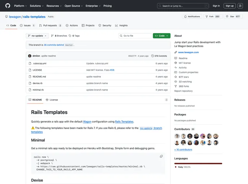Image resolution: width=248 pixels, height=184 pixels.
Task: Click the Ruby language color bar
Action: (x=198, y=164)
